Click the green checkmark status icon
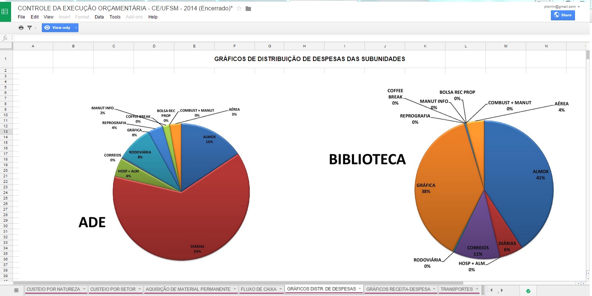Viewport: 592px width, 296px height. click(x=528, y=291)
